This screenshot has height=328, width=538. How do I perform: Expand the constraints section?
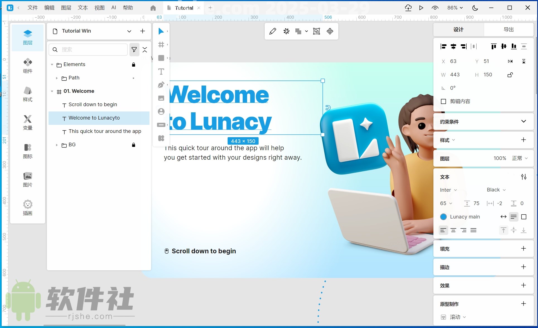(x=523, y=122)
